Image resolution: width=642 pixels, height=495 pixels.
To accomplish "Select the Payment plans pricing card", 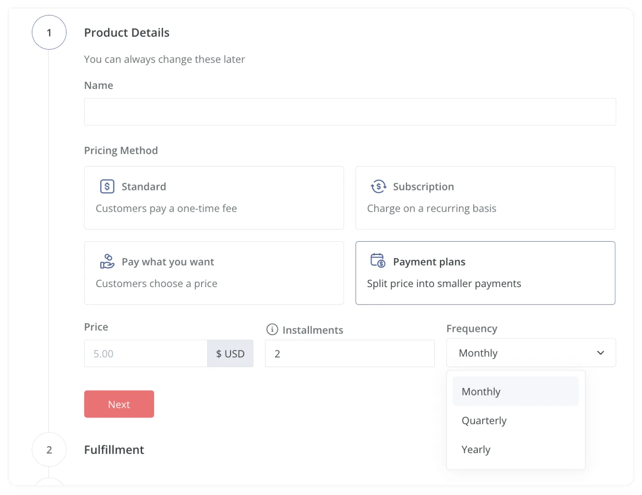I will click(x=485, y=273).
